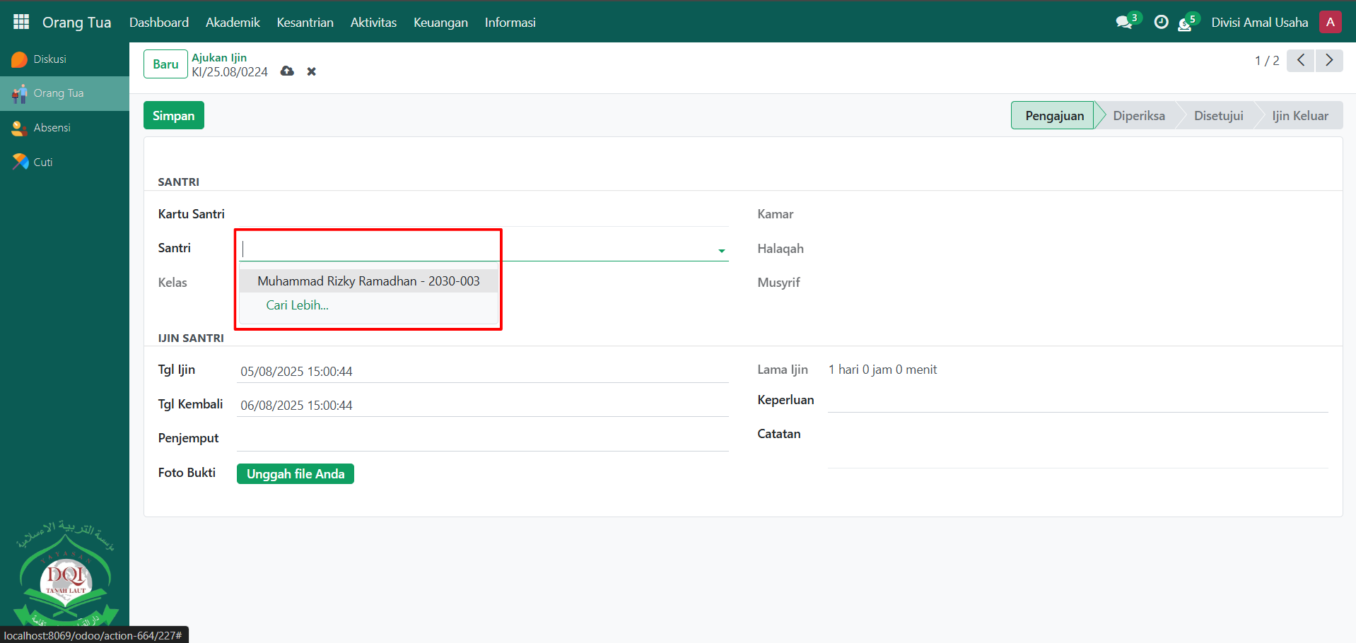The image size is (1356, 643).
Task: Open the Keuangan menu
Action: [x=440, y=23]
